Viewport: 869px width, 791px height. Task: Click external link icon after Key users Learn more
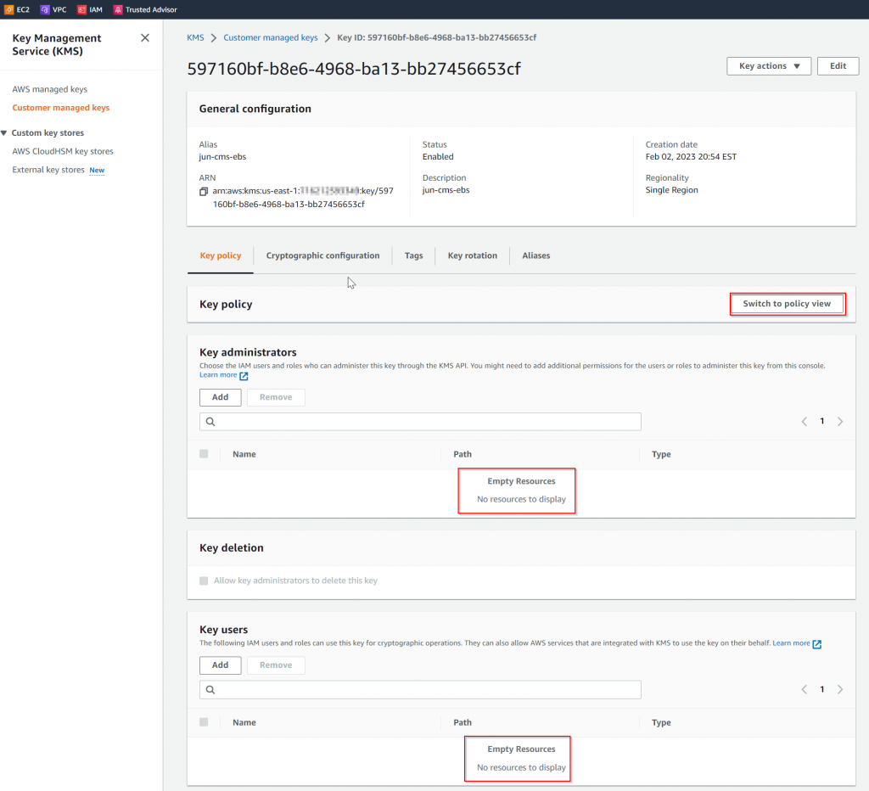816,643
